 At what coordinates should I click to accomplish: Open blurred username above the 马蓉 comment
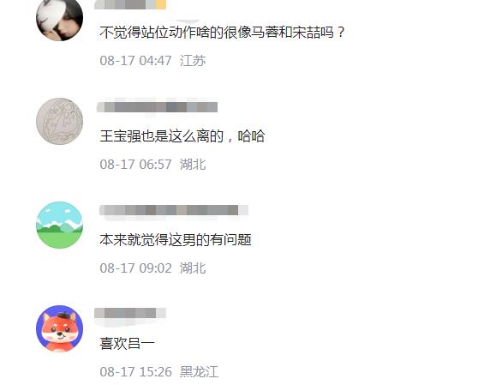130,4
